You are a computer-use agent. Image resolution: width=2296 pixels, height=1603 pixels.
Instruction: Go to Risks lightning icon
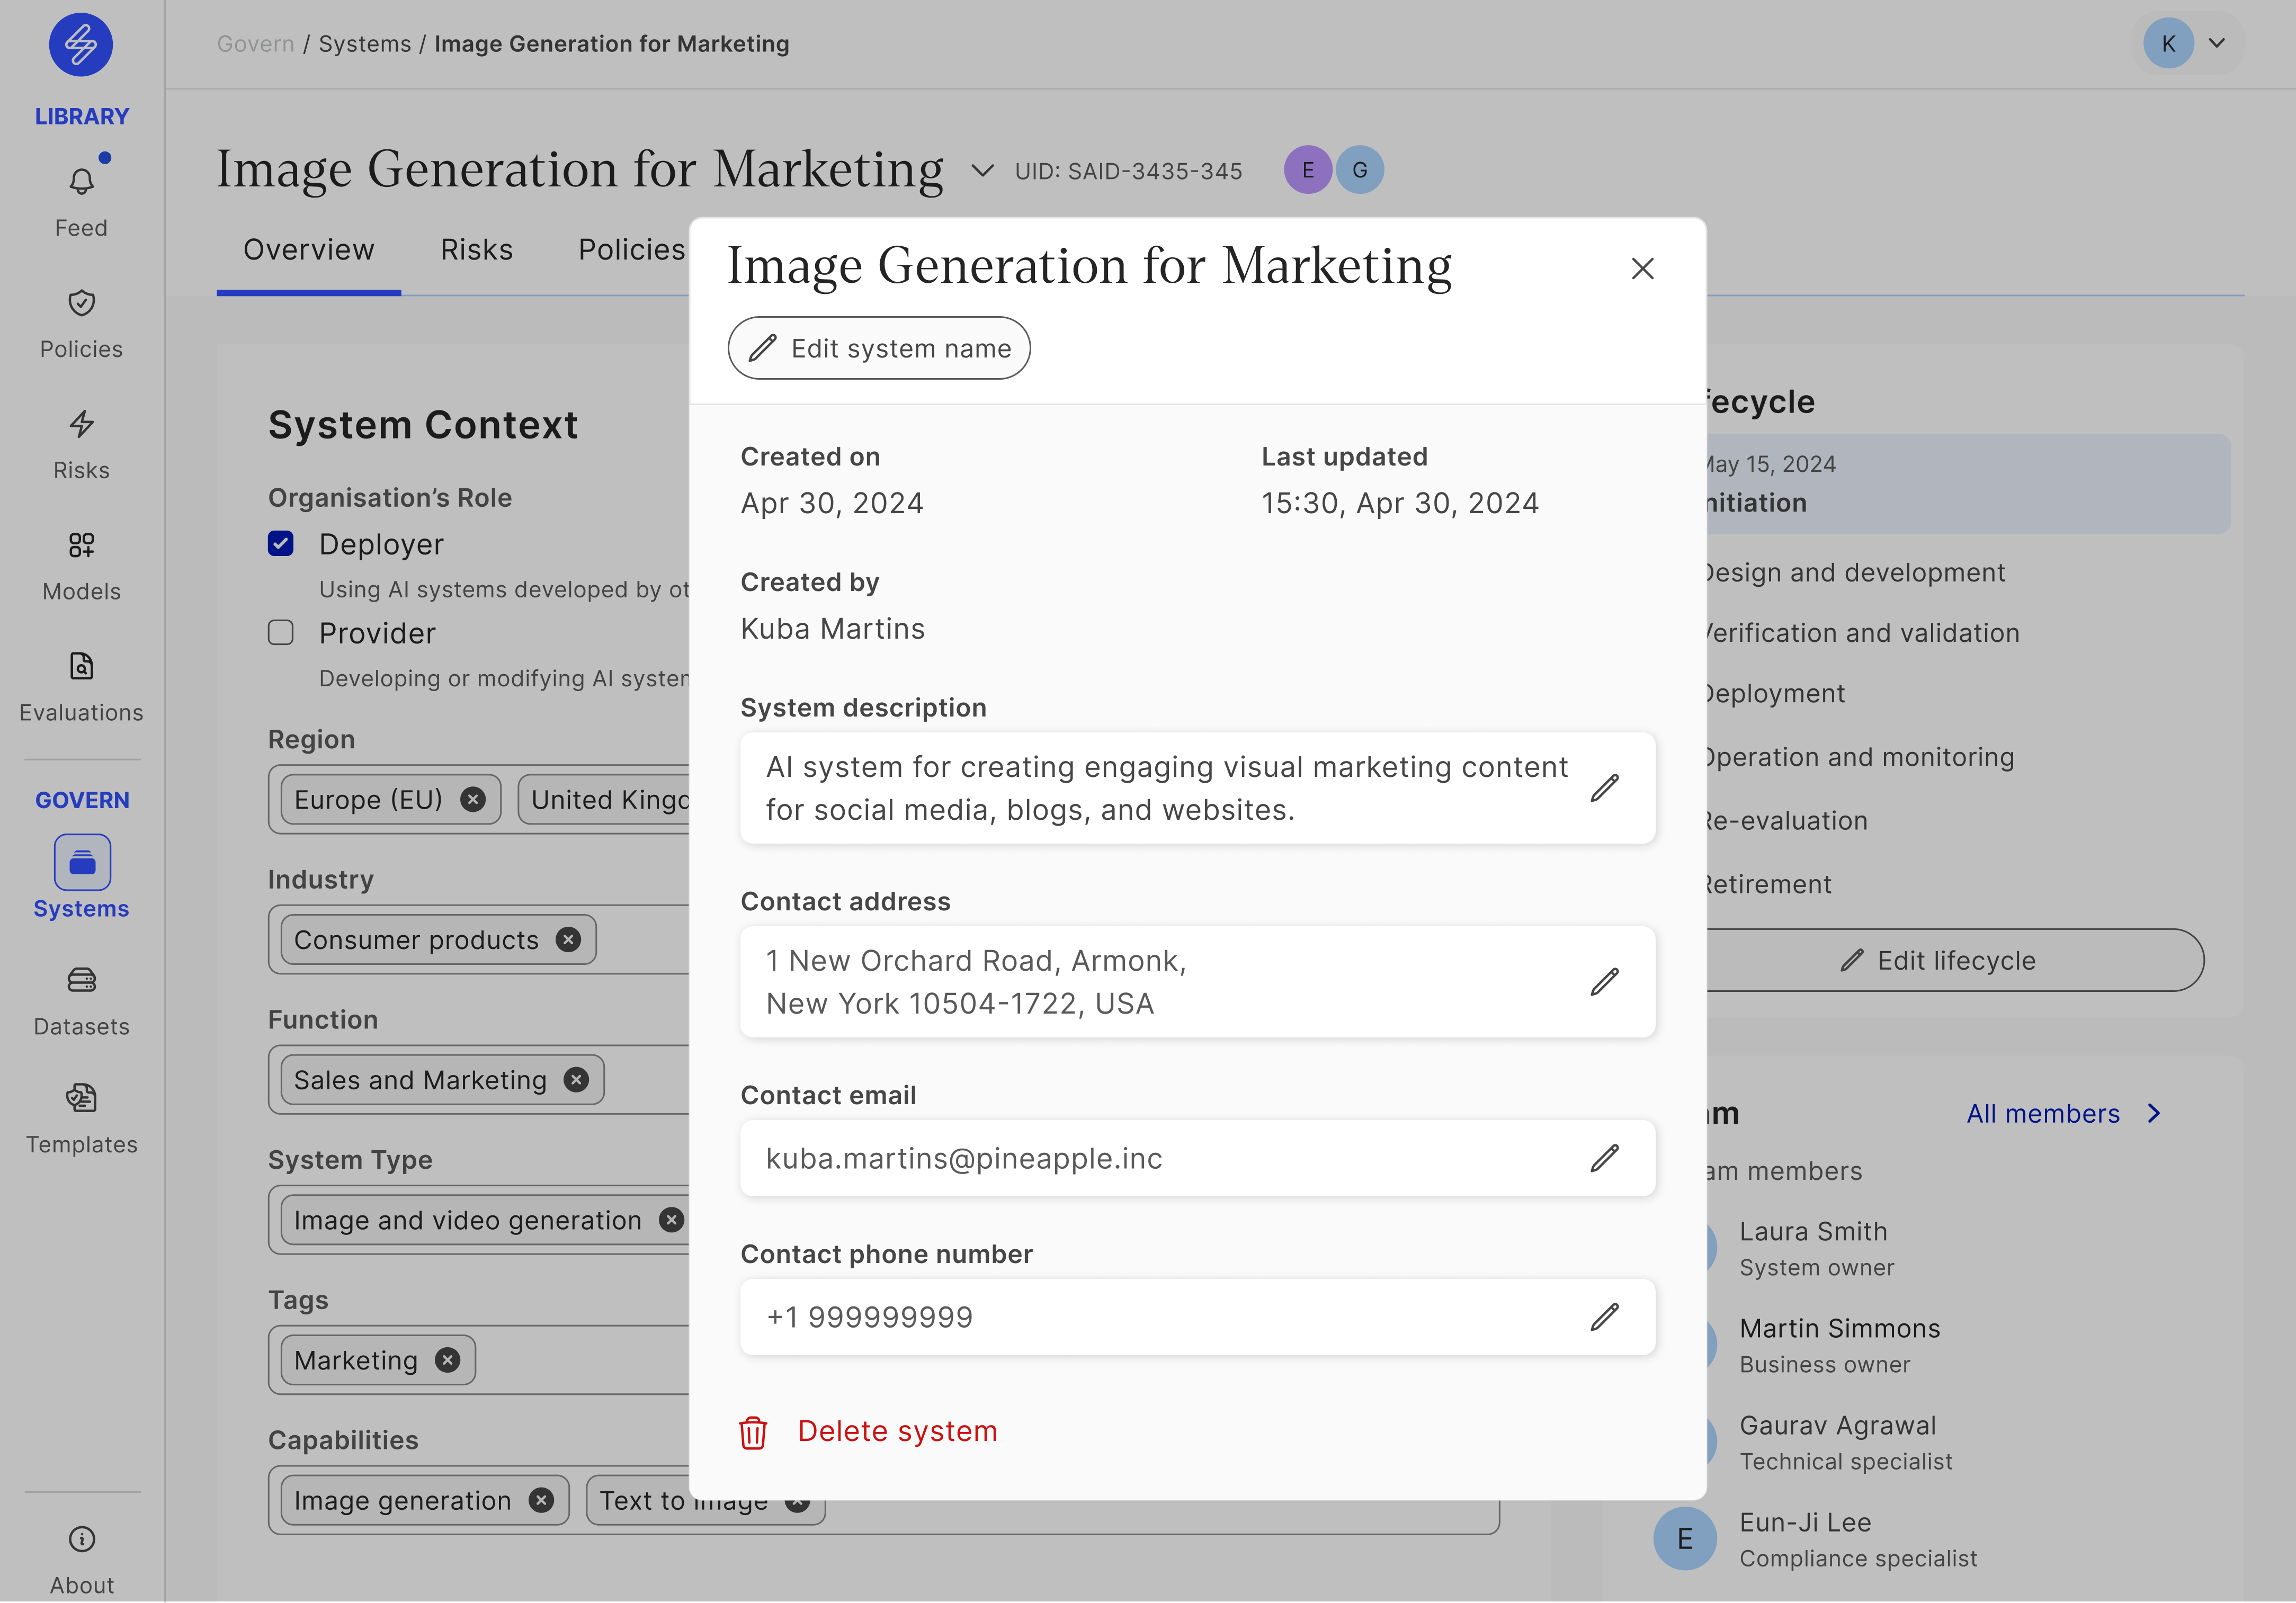pyautogui.click(x=82, y=424)
